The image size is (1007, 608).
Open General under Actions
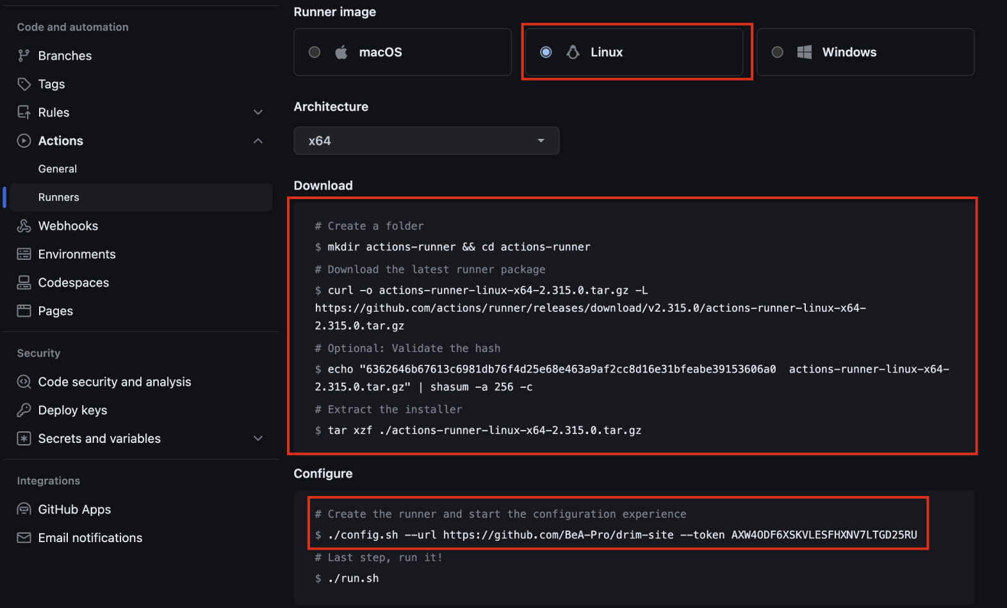click(58, 169)
